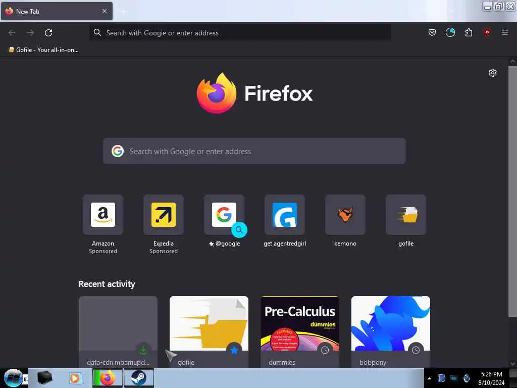This screenshot has width=517, height=388.
Task: Open gofile recent activity card
Action: coord(209,332)
